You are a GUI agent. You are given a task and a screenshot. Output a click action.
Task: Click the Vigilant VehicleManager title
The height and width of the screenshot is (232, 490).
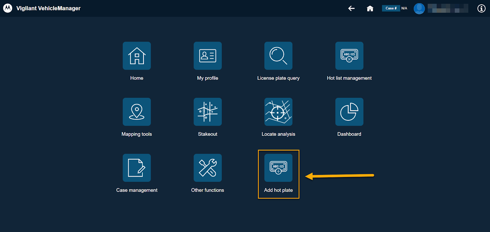coord(48,8)
